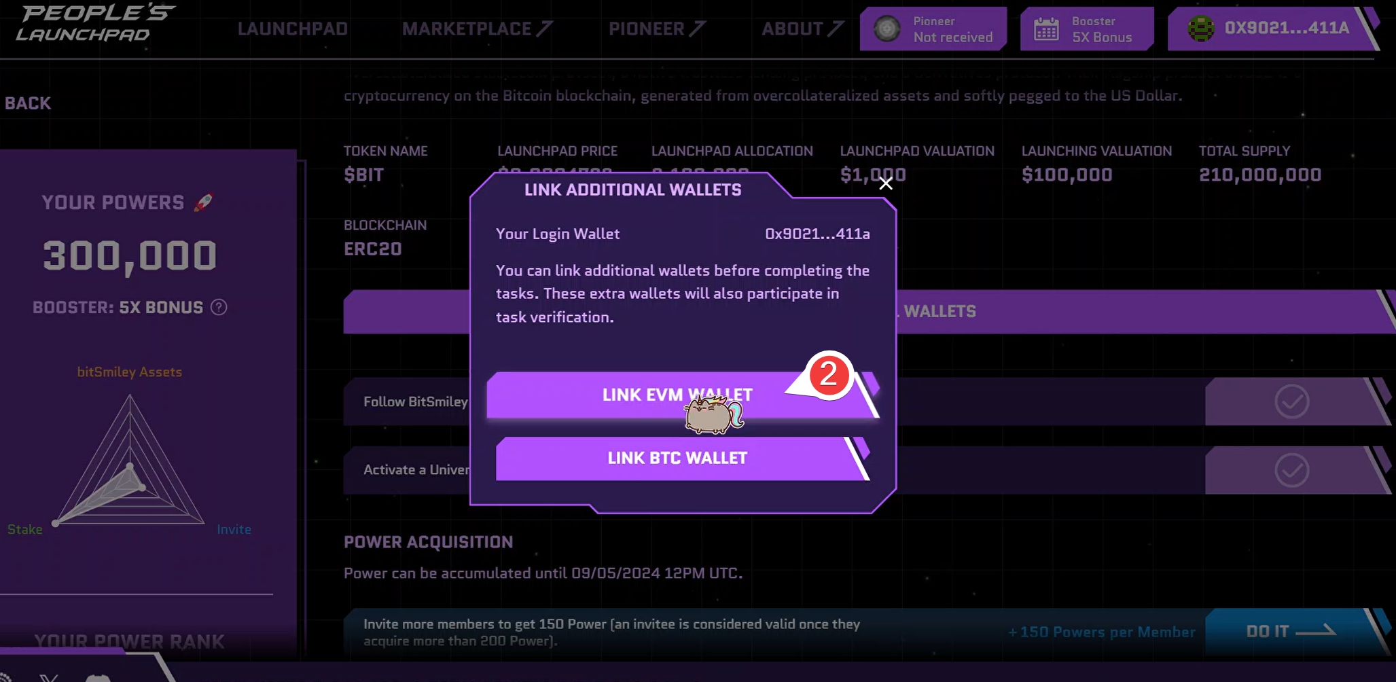Viewport: 1396px width, 682px height.
Task: Click the Follow BitSmiley task checkmark
Action: [1291, 401]
